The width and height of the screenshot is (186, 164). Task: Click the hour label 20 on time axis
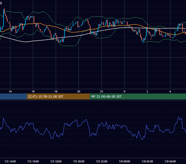[79, 92]
